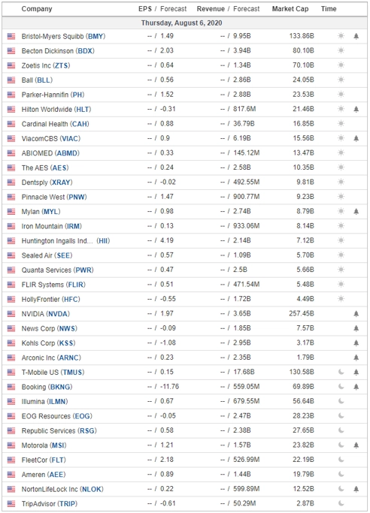Viewport: 370px width, 513px height.
Task: Click the sun icon in HollyFrontier row
Action: 341,299
